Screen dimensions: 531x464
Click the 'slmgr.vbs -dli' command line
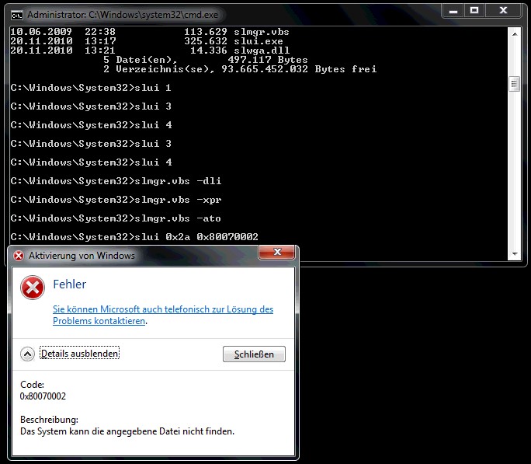pyautogui.click(x=116, y=181)
